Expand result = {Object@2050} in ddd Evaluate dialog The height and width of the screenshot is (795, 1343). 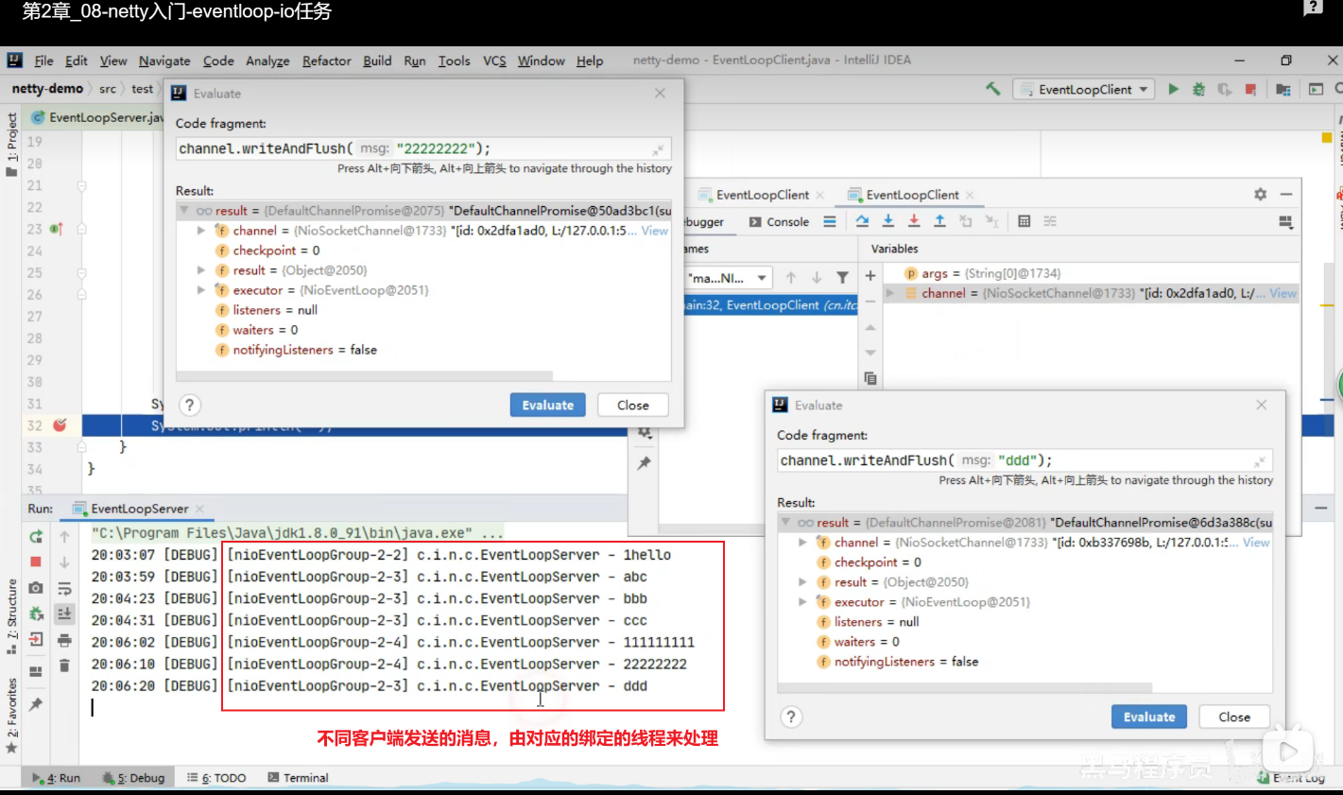802,582
